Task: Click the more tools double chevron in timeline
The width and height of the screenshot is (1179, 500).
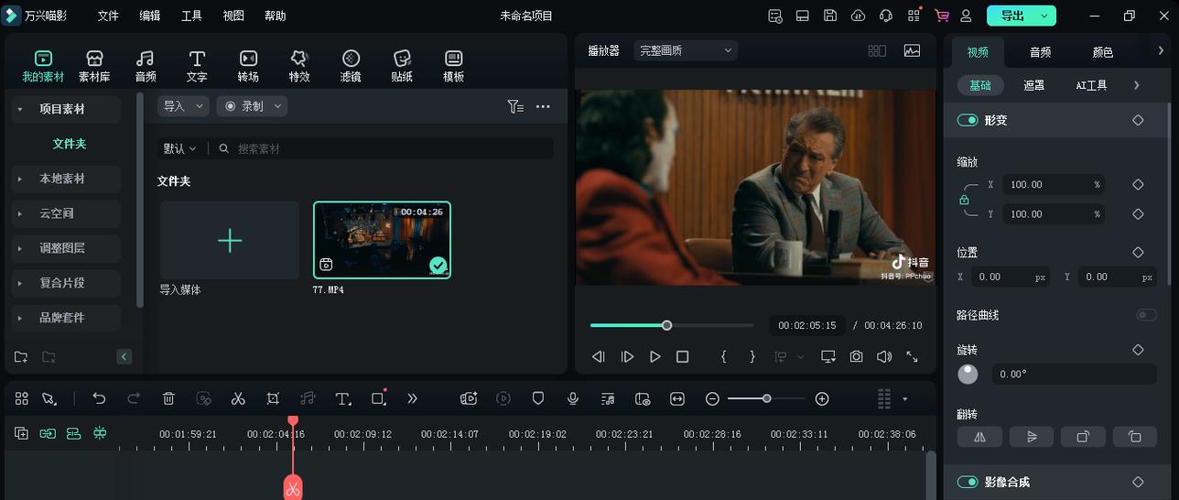Action: click(x=412, y=398)
